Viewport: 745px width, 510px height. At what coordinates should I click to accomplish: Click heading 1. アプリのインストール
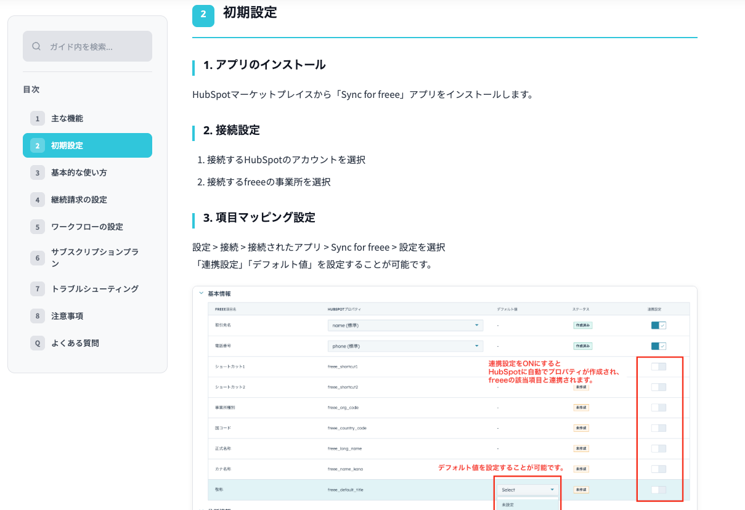(264, 65)
